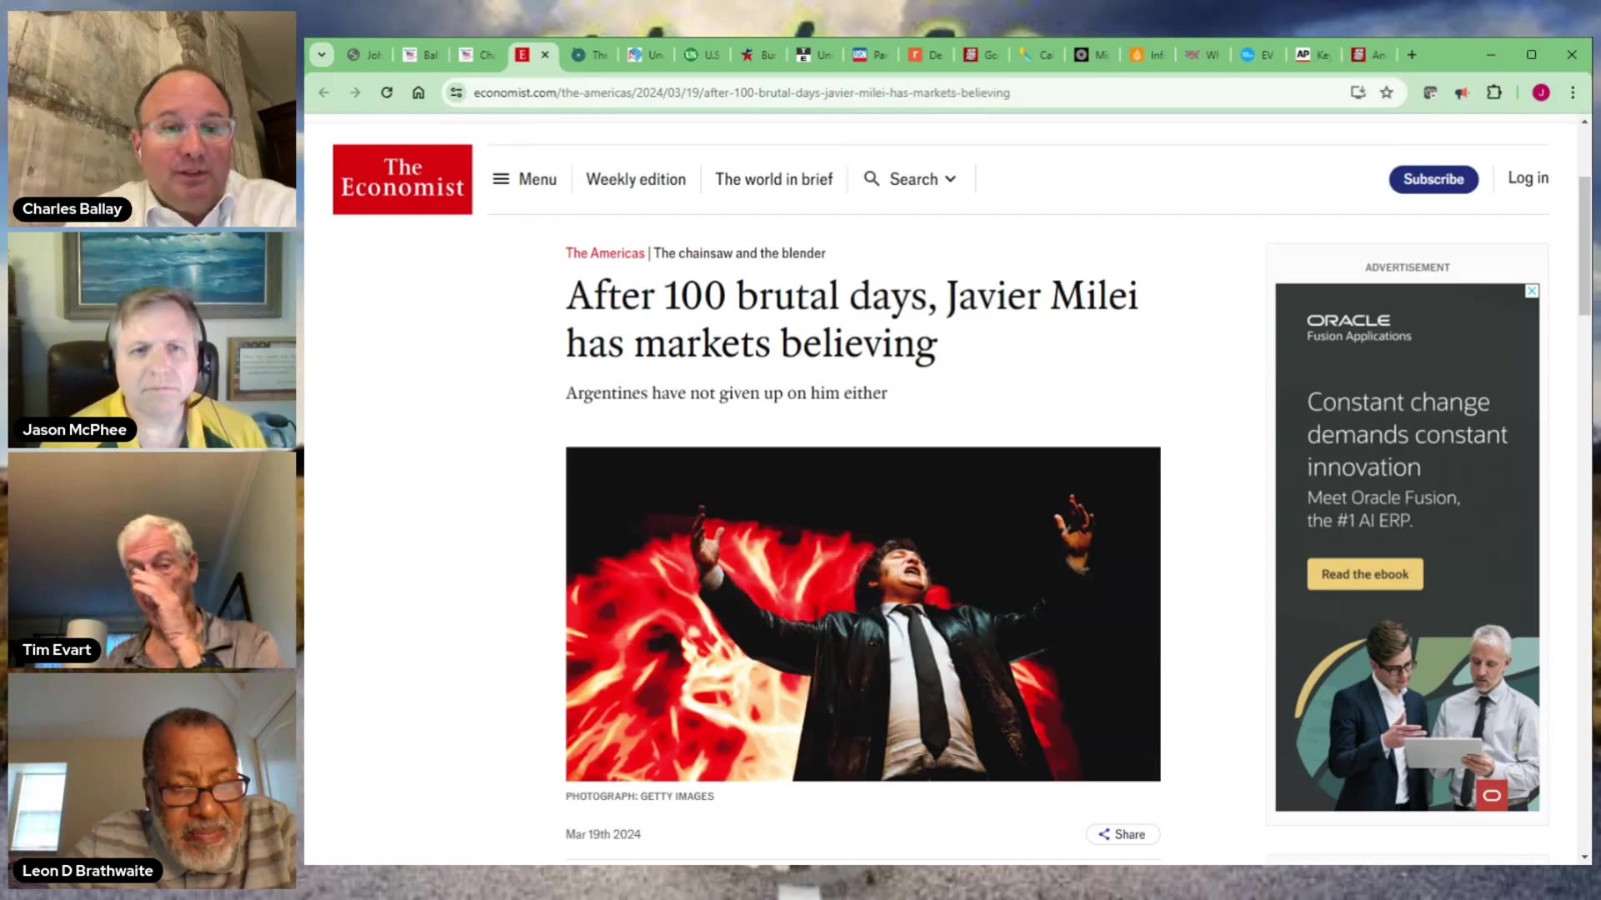Expand the tab search dropdown arrow

tap(321, 55)
